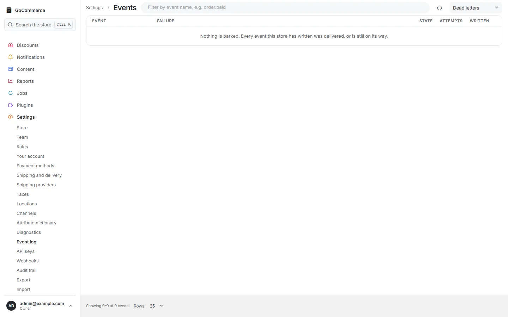The image size is (508, 317).
Task: Focus the event name filter field
Action: [x=285, y=7]
